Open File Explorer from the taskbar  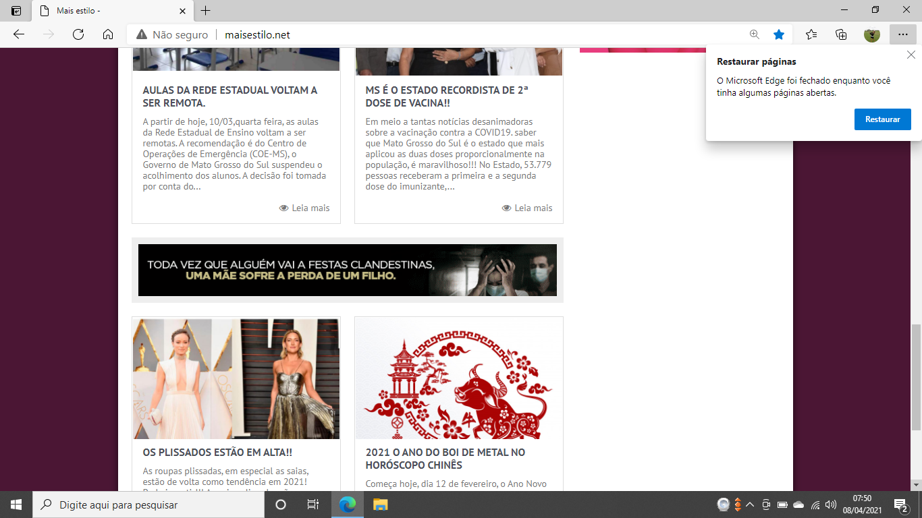(381, 505)
